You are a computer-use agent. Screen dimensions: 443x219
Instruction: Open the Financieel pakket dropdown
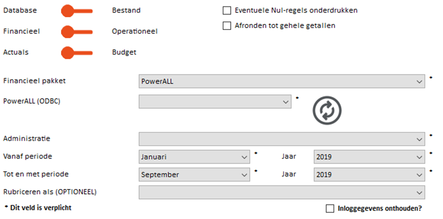(x=282, y=81)
